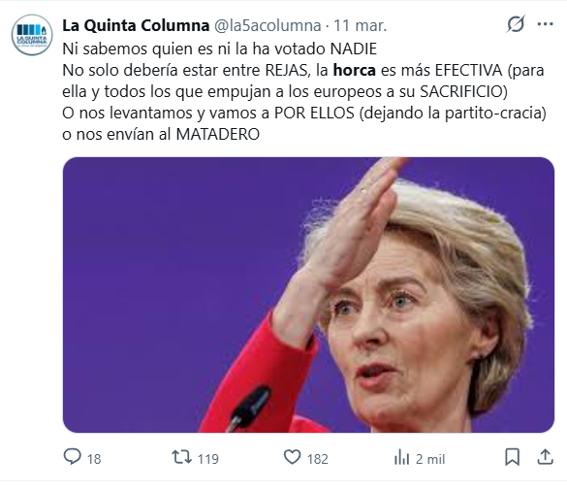Open the 11 mar. timestamp link
Viewport: 567px width, 491px height.
pos(361,25)
